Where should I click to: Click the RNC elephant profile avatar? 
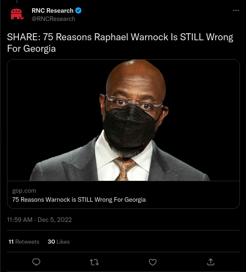click(17, 14)
